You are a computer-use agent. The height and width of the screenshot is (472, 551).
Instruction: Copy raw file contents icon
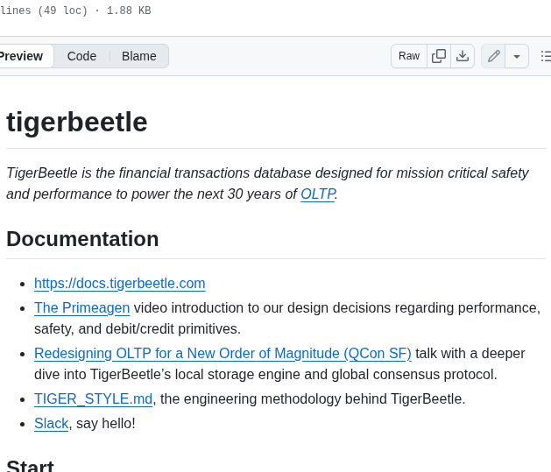[439, 56]
